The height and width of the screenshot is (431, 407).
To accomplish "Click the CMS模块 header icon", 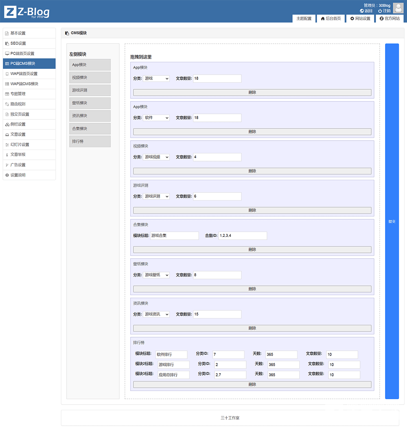I will (x=67, y=33).
